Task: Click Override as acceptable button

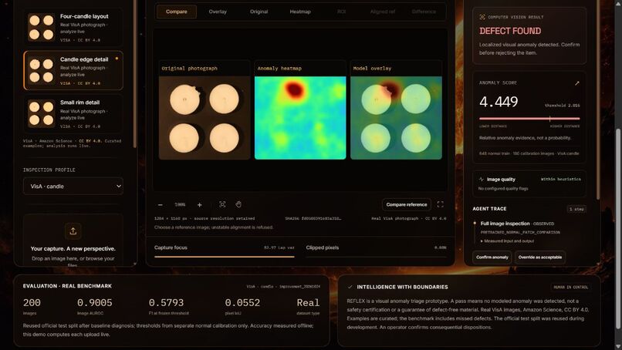Action: (540, 257)
